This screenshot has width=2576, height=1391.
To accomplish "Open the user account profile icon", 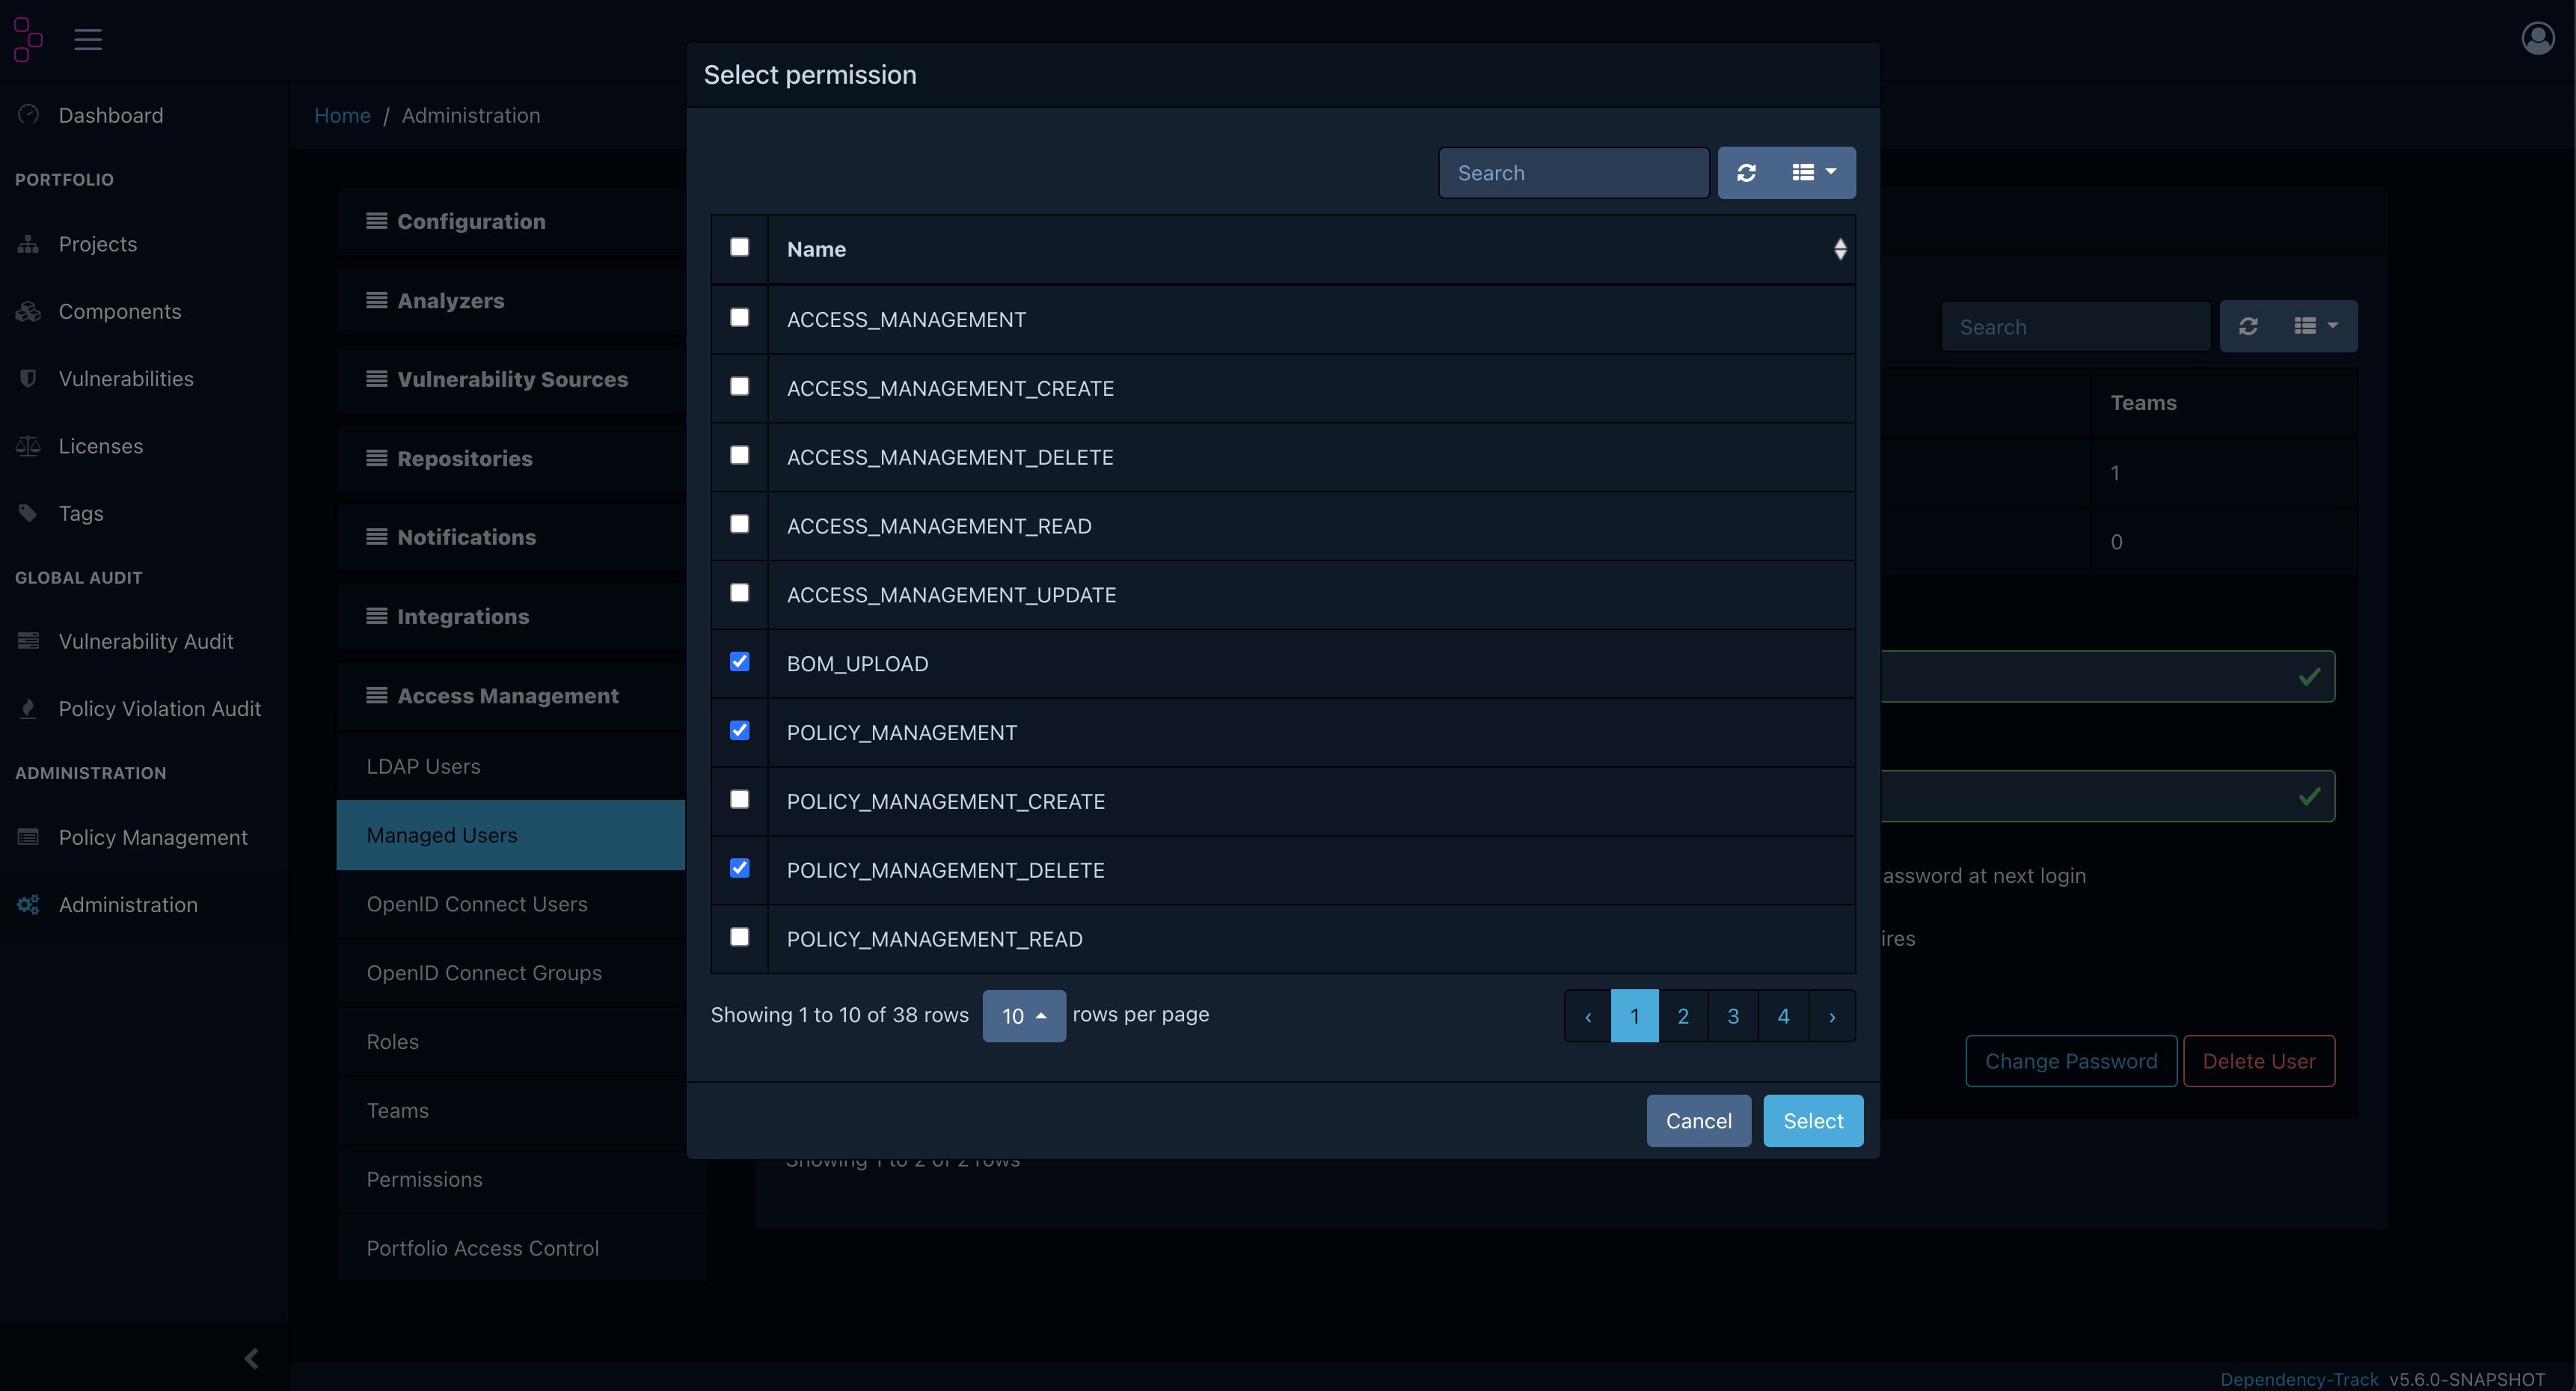I will 2537,38.
